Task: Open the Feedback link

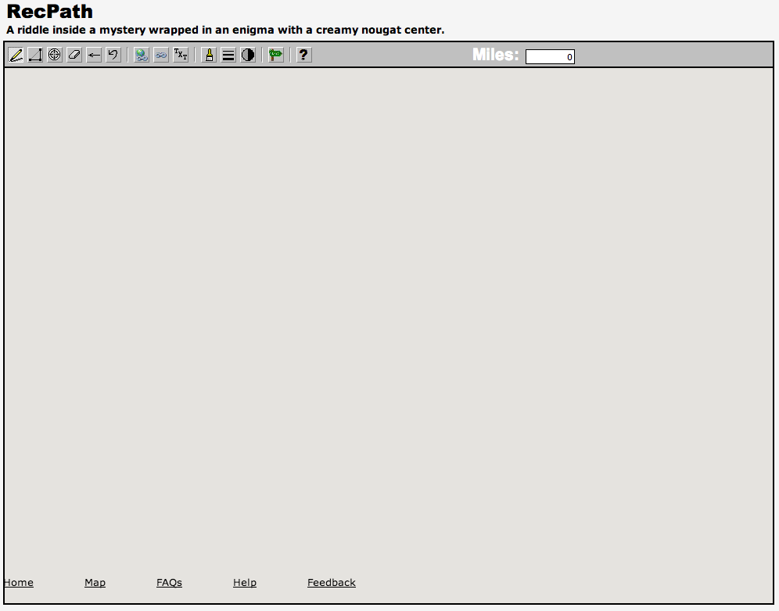Action: (x=332, y=582)
